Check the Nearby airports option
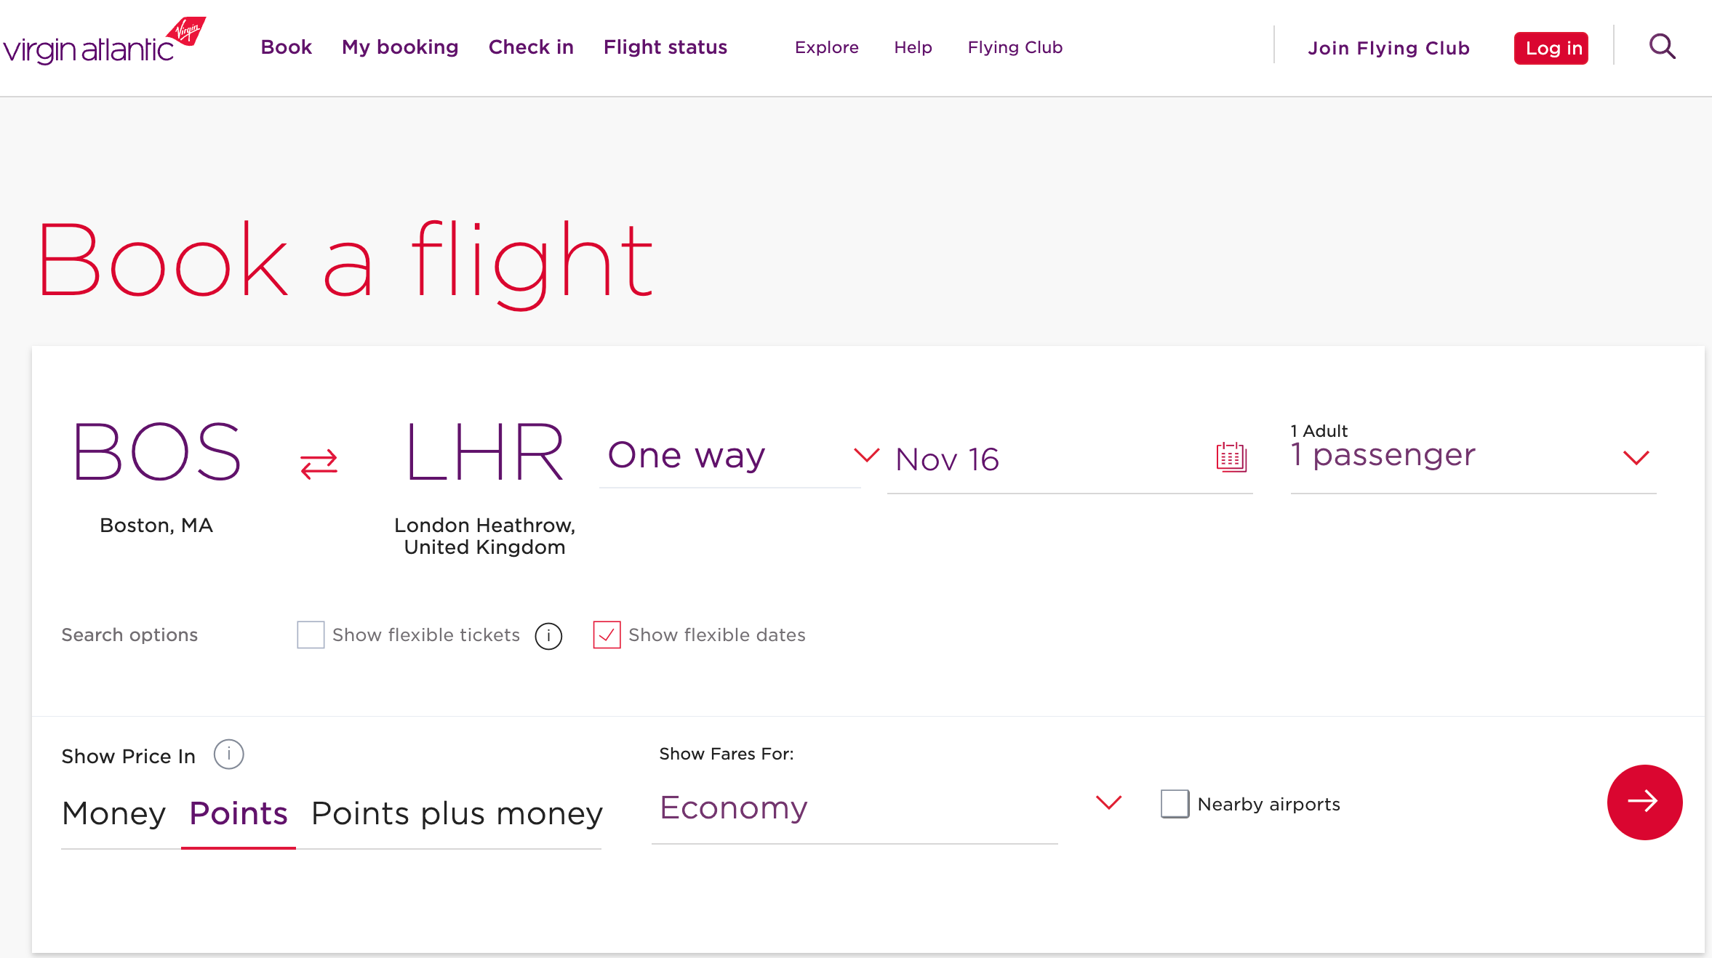 click(1174, 804)
